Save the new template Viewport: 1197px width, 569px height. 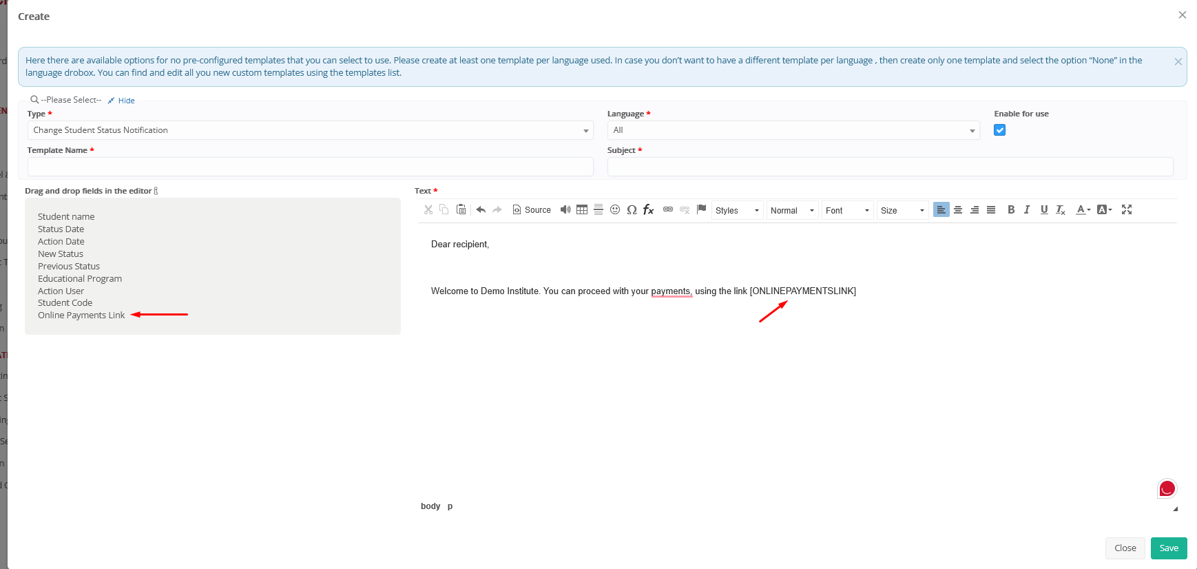click(x=1168, y=548)
